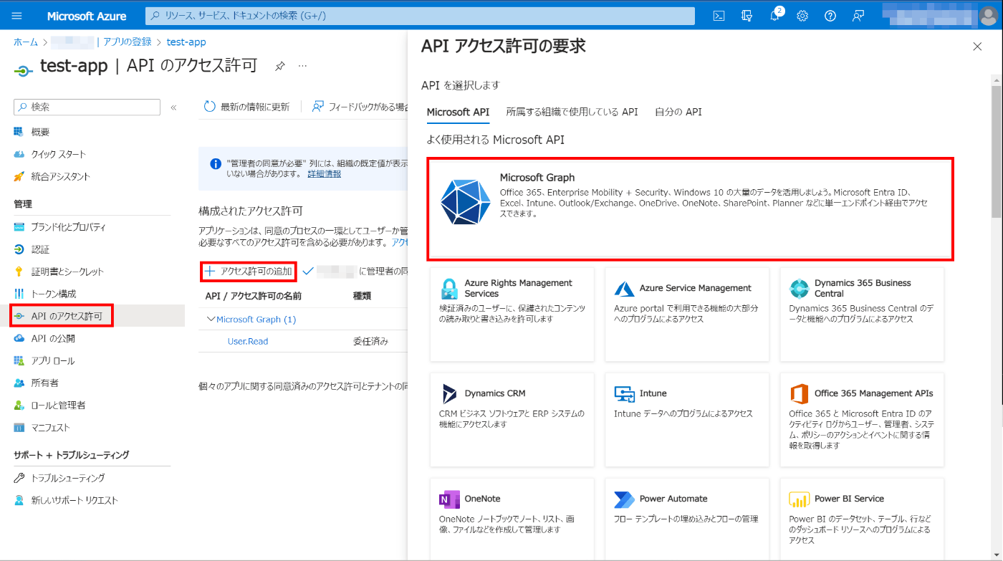Select the Dynamics CRM icon
The image size is (1003, 561).
click(x=449, y=394)
